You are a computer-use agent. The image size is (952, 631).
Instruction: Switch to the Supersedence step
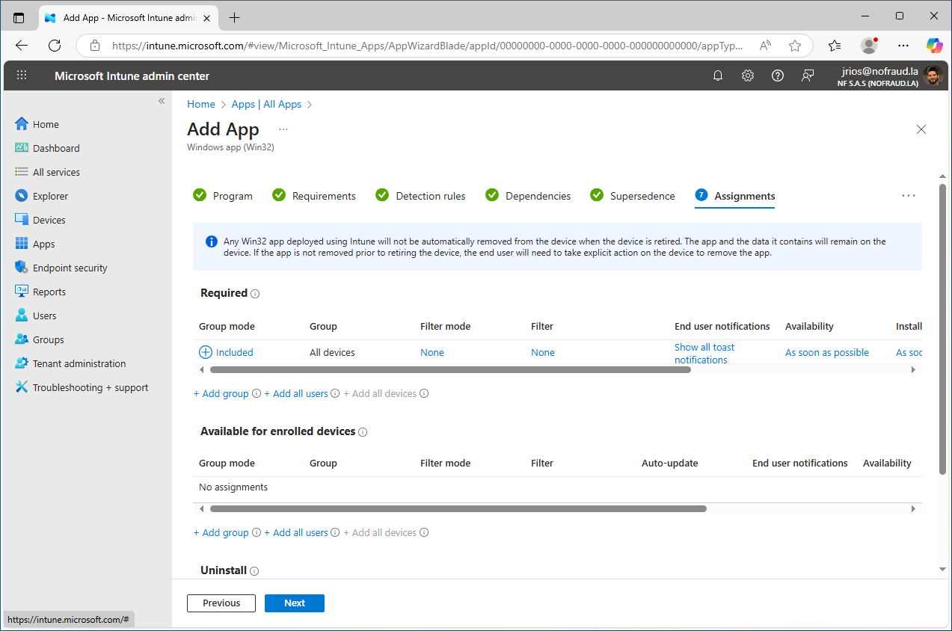[633, 196]
